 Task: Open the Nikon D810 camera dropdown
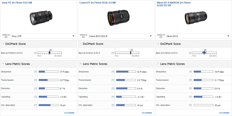[198, 36]
